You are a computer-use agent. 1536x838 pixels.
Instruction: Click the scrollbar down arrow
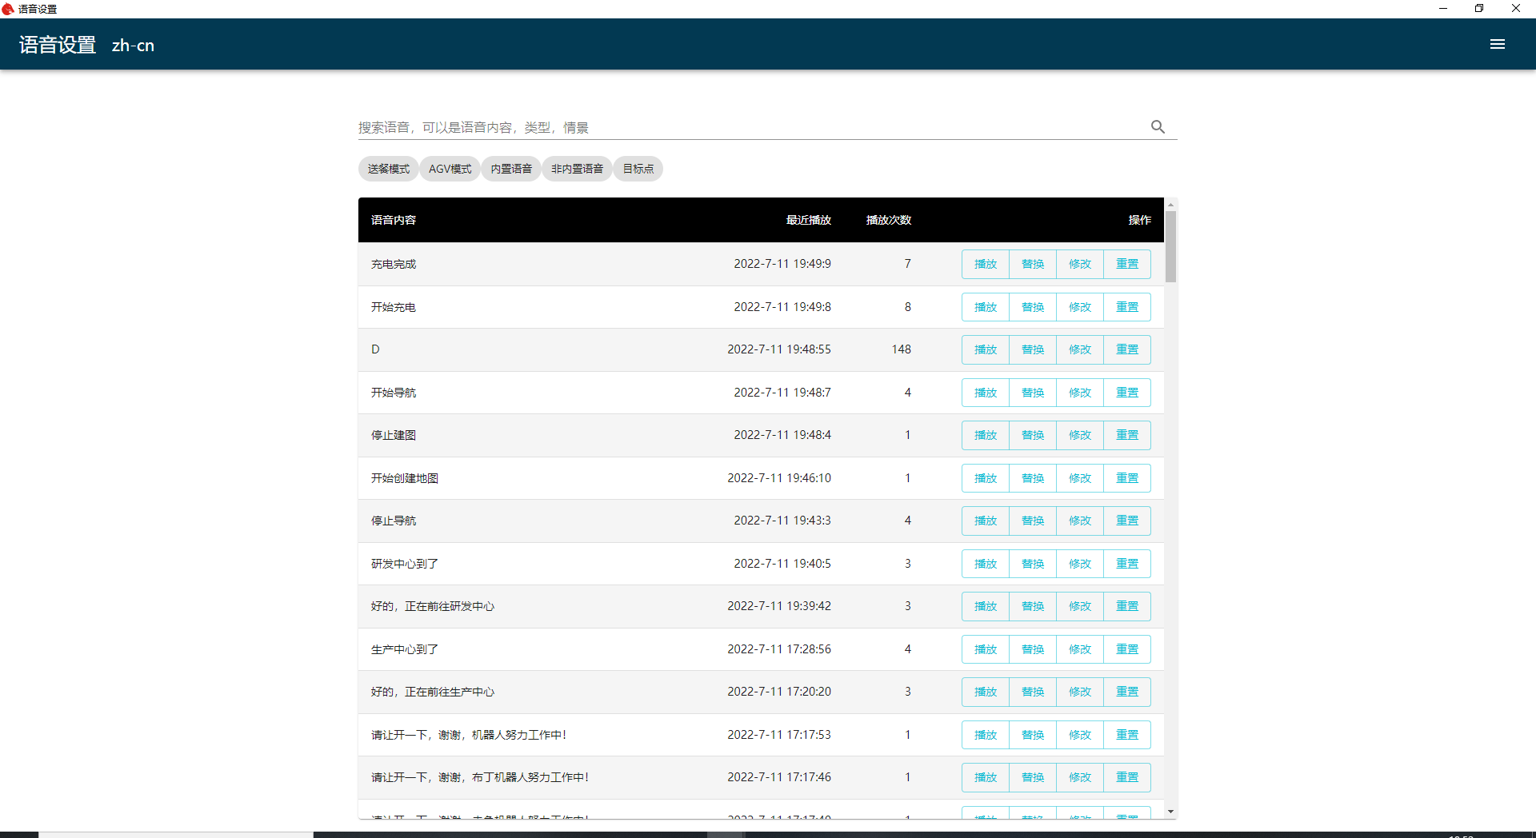coord(1170,812)
